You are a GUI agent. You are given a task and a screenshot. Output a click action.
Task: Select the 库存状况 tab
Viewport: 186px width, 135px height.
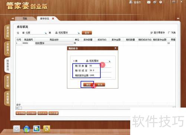click(45, 19)
